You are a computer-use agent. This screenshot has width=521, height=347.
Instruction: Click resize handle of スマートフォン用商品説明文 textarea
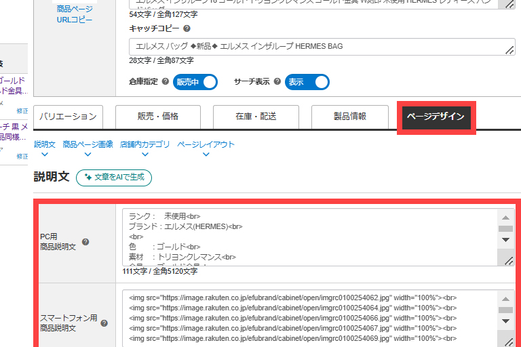click(x=509, y=342)
